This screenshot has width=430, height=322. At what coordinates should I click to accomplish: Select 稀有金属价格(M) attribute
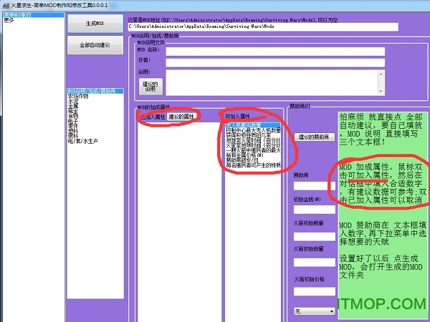click(x=253, y=155)
